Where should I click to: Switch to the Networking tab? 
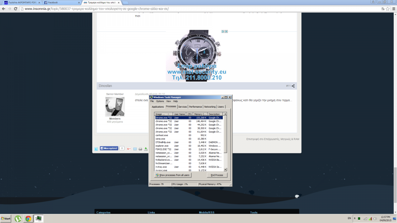tap(210, 107)
